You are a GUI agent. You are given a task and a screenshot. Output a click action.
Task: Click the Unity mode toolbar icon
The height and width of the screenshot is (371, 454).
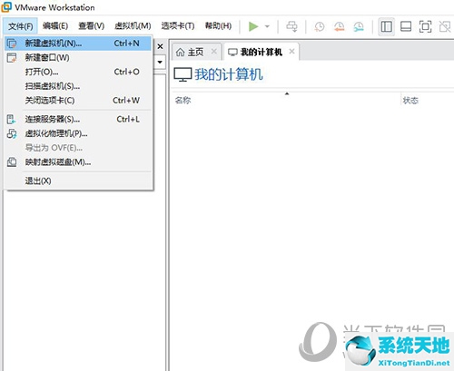tap(445, 26)
